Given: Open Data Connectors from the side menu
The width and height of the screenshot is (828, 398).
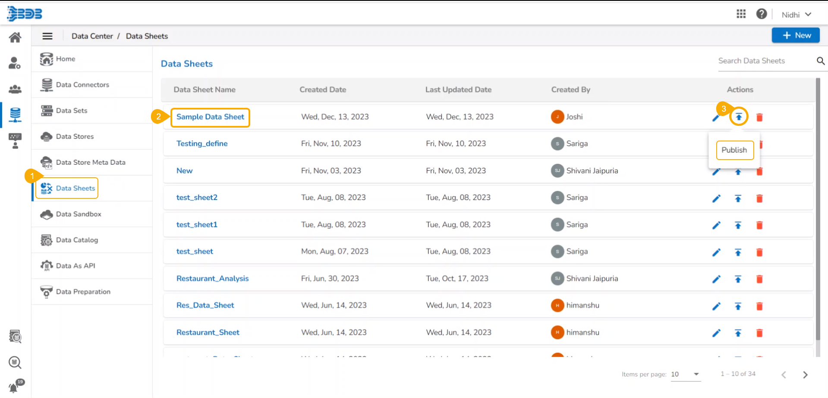Looking at the screenshot, I should click(x=82, y=85).
